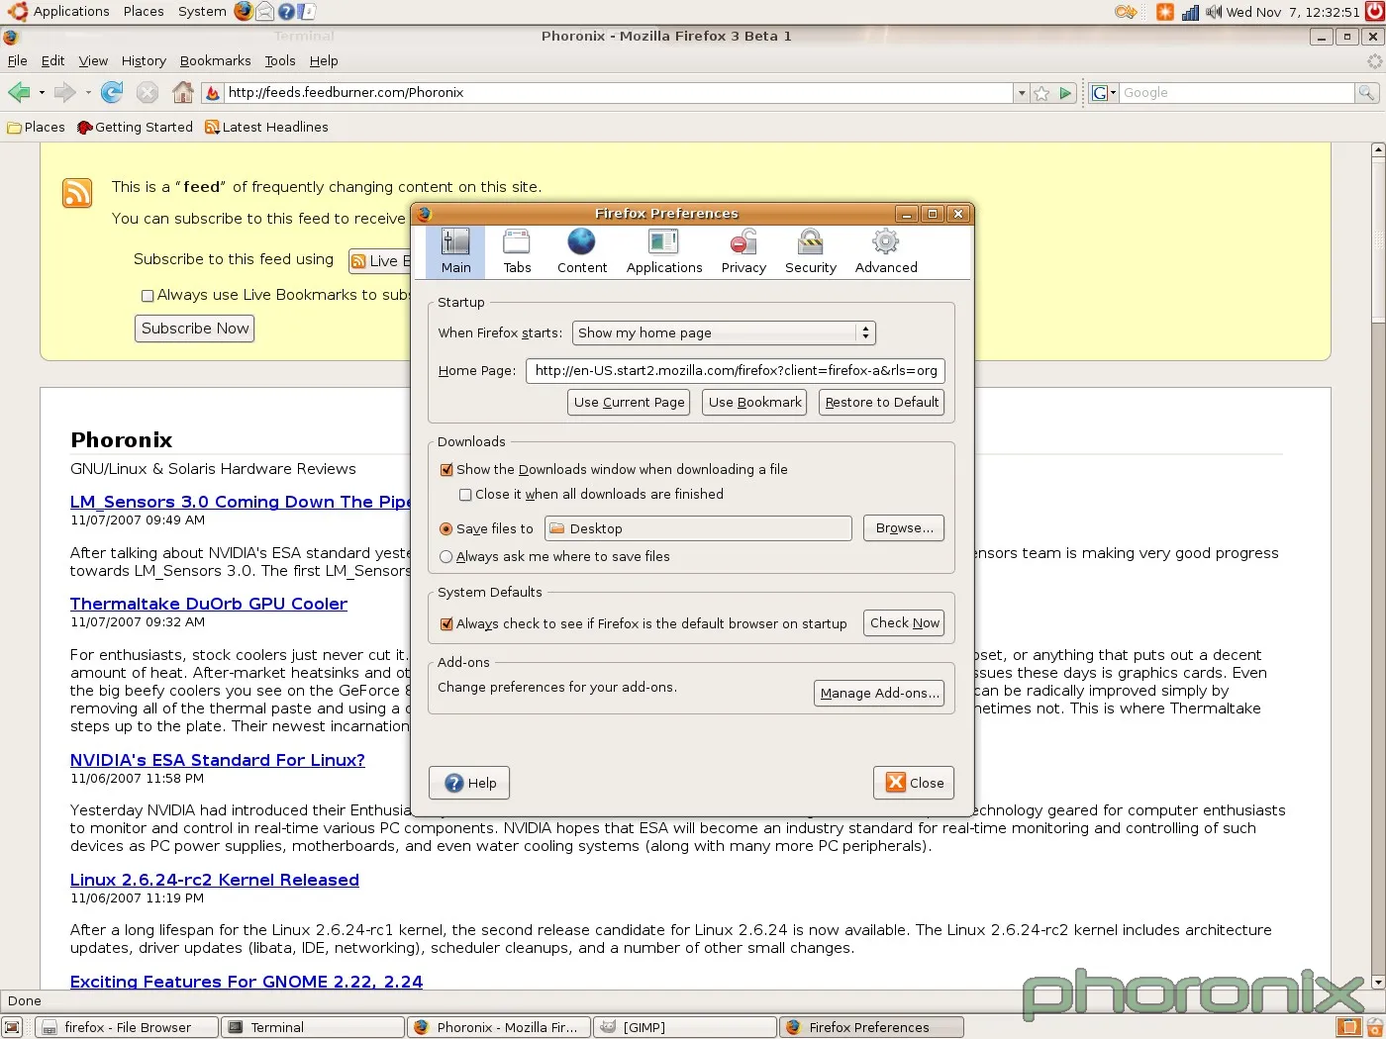The height and width of the screenshot is (1039, 1386).
Task: Click Restore to Default button
Action: coord(881,402)
